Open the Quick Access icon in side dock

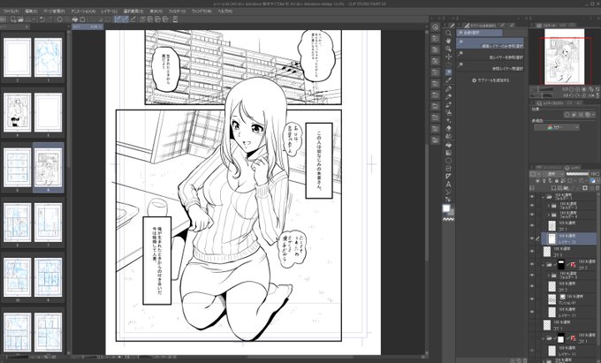(x=435, y=27)
